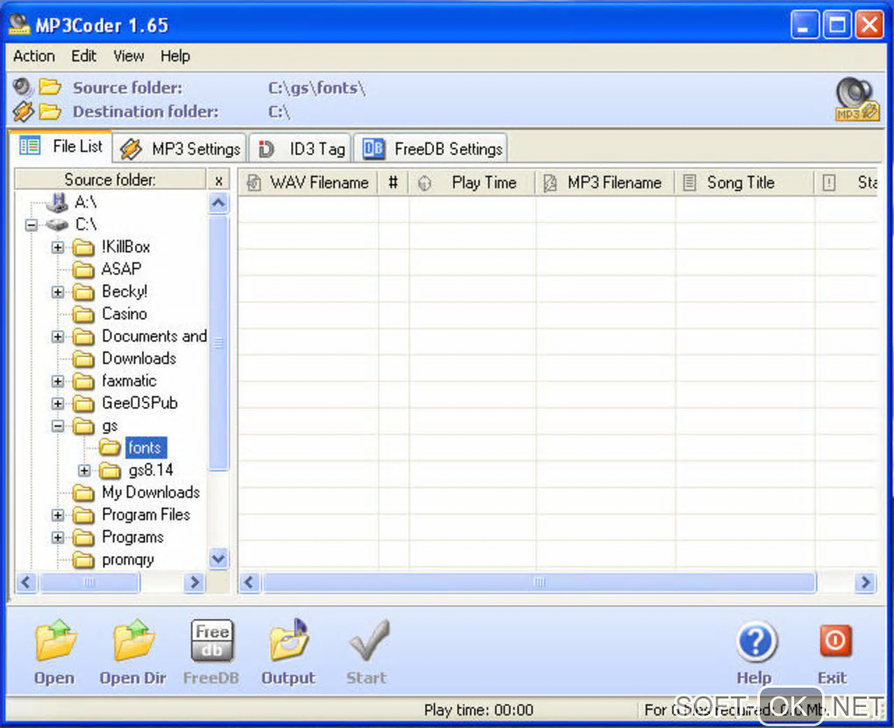Viewport: 894px width, 728px height.
Task: Expand the GeeOSPub folder
Action: 58,404
